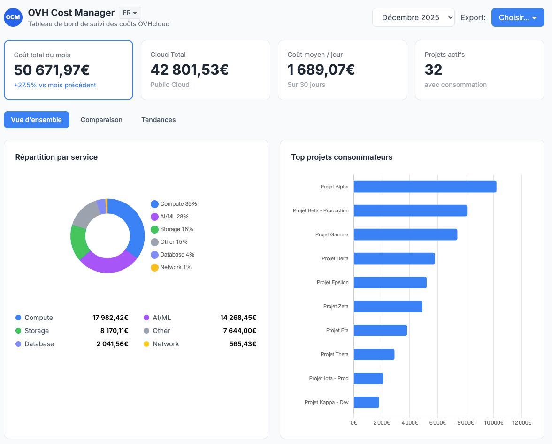552x444 pixels.
Task: Select the Vue d'ensemble tab
Action: coord(37,120)
